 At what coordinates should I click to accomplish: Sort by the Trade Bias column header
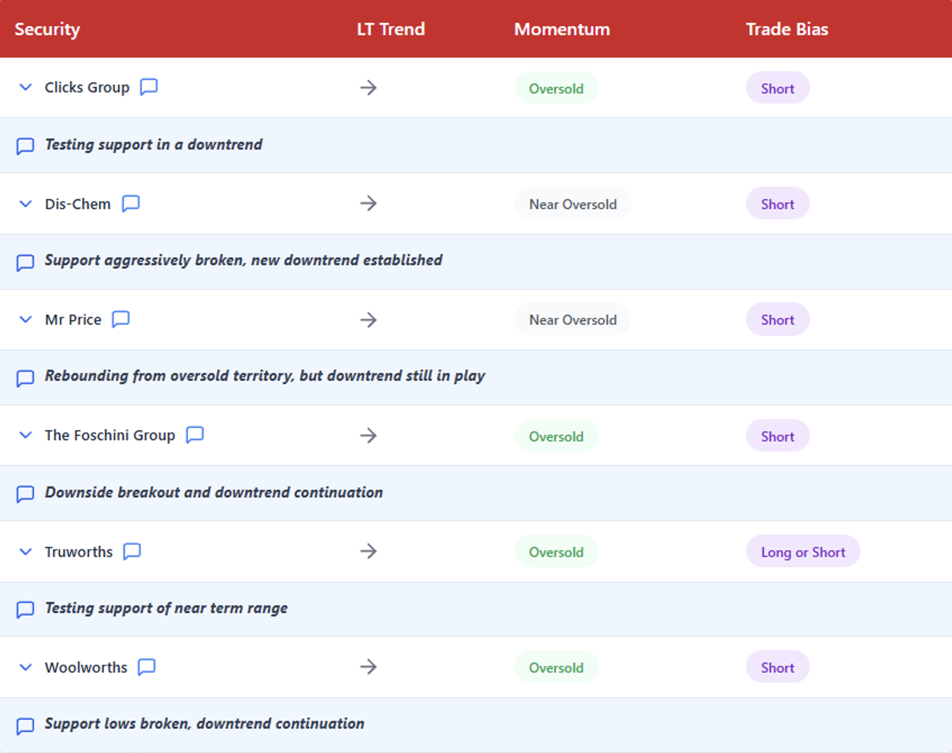787,29
